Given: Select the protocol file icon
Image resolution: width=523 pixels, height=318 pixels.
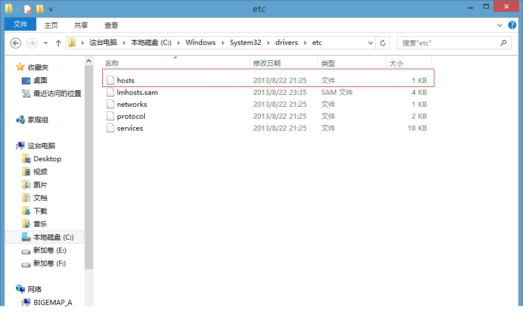Looking at the screenshot, I should 110,116.
